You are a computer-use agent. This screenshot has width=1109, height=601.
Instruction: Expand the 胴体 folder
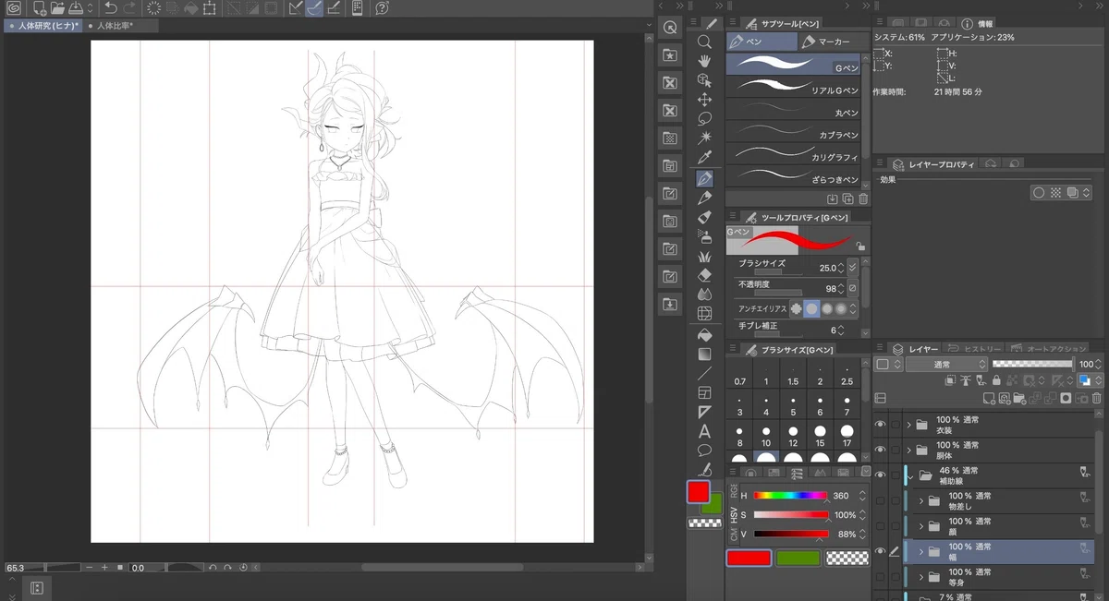(x=909, y=450)
